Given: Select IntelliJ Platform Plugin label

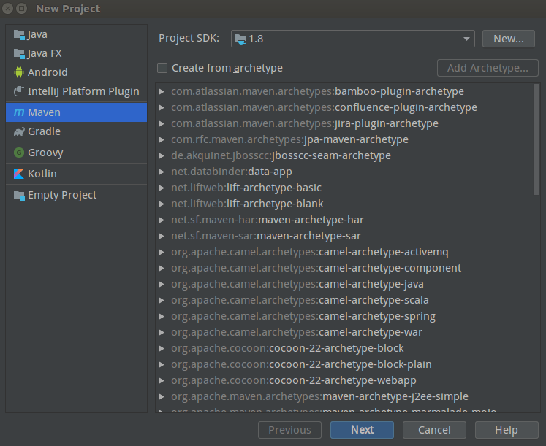Looking at the screenshot, I should coord(83,91).
